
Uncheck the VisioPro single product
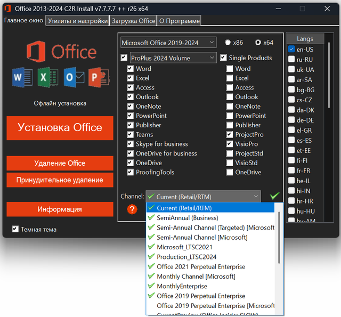coord(230,144)
